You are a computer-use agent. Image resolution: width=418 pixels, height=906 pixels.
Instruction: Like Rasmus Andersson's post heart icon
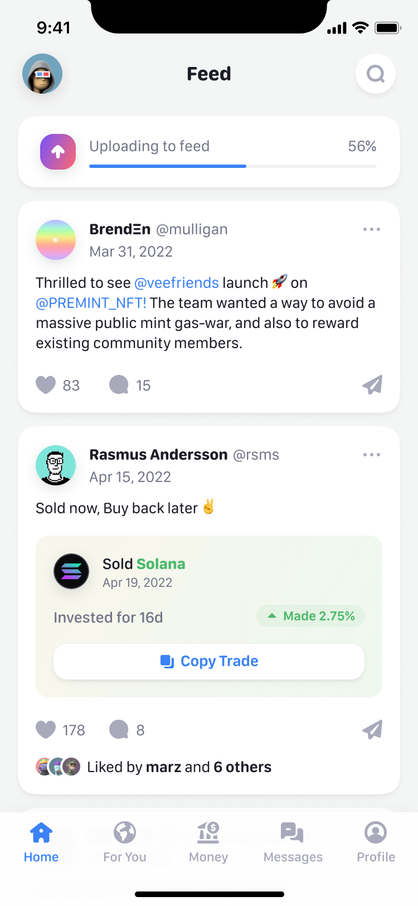46,730
